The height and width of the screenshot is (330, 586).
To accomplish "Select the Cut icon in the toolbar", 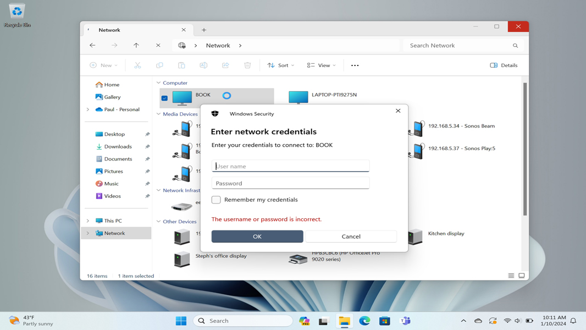I will point(137,65).
